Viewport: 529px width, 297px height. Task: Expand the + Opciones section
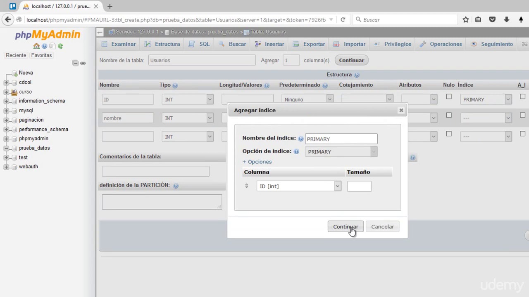pos(257,162)
